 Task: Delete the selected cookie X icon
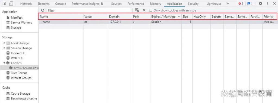tap(144, 10)
